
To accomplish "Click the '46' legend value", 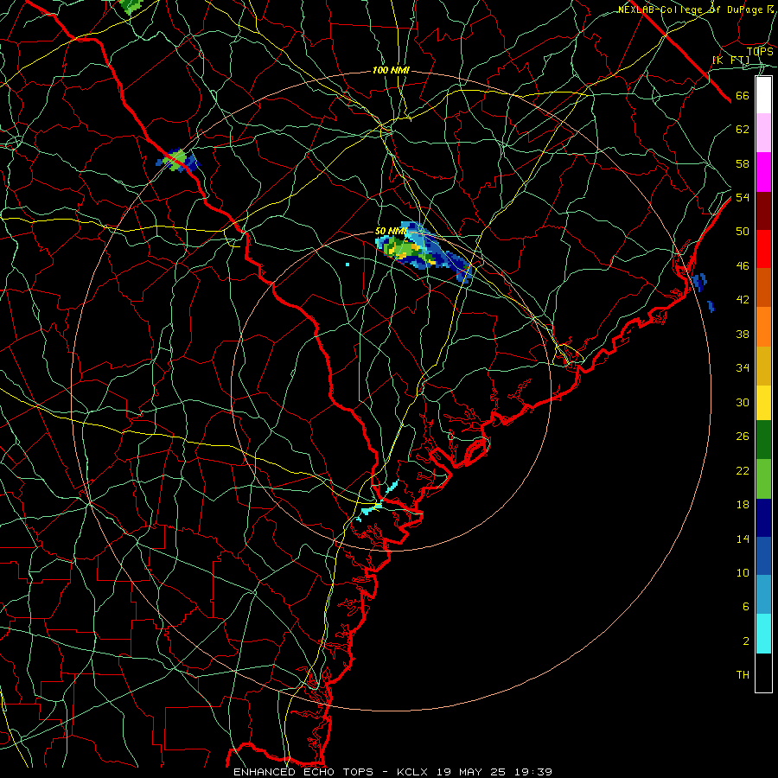I will pyautogui.click(x=743, y=265).
